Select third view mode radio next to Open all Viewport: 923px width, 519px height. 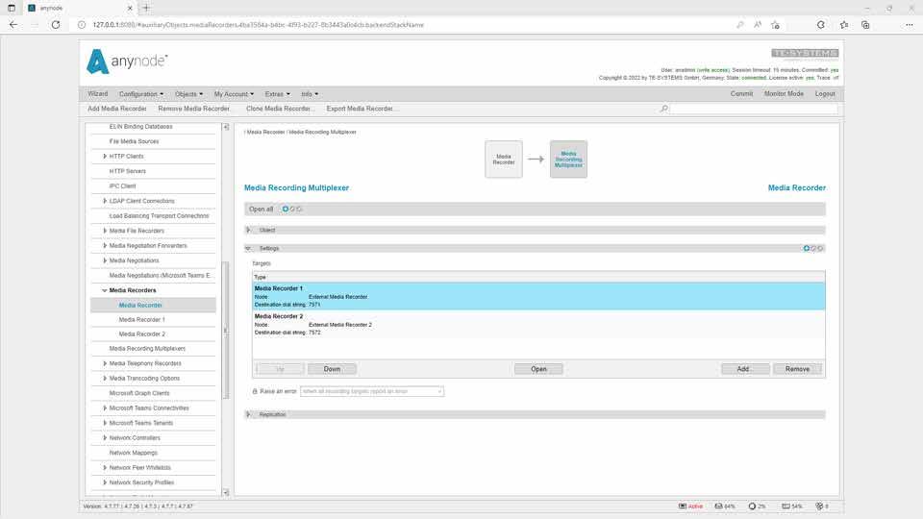[299, 209]
